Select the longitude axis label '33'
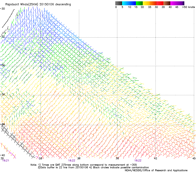The image size is (196, 172). [41, 158]
